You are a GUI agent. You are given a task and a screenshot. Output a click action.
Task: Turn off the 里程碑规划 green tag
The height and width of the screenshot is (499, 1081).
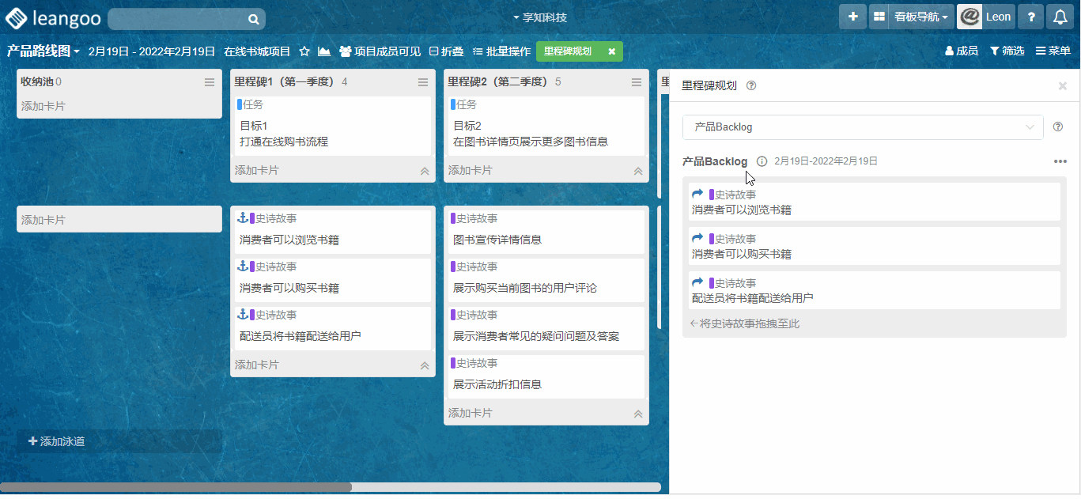pyautogui.click(x=611, y=51)
